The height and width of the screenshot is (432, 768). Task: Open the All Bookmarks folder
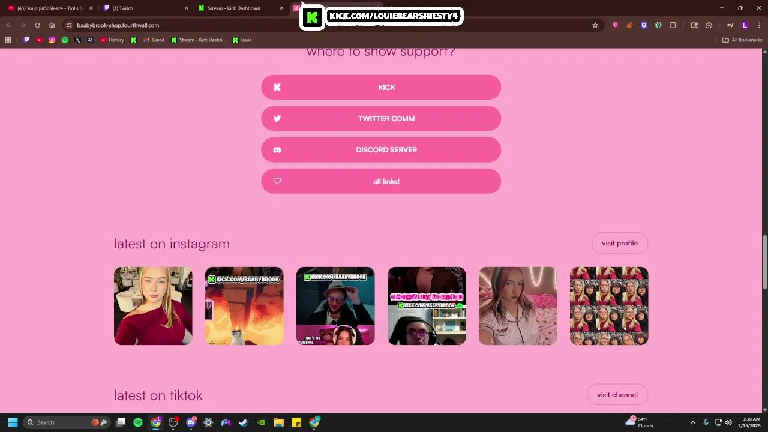[x=742, y=40]
